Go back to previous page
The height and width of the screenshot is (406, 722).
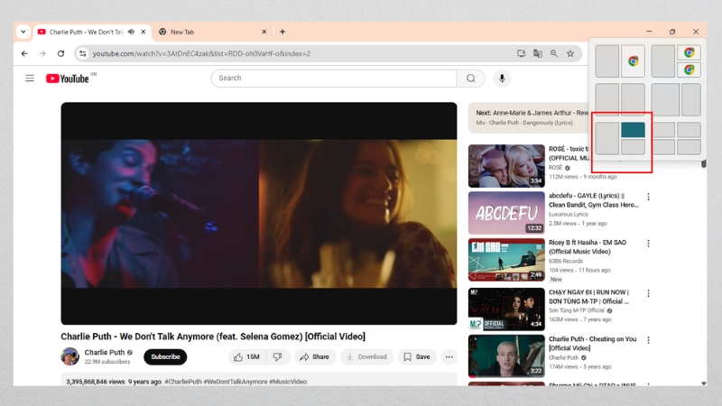pos(24,53)
